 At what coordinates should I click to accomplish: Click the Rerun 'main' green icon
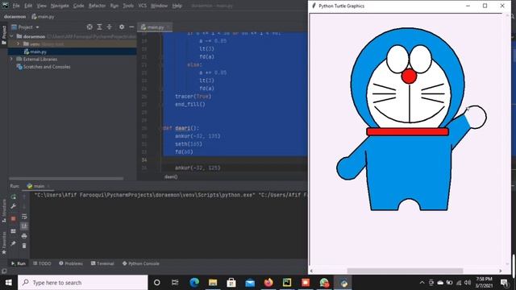[14, 197]
